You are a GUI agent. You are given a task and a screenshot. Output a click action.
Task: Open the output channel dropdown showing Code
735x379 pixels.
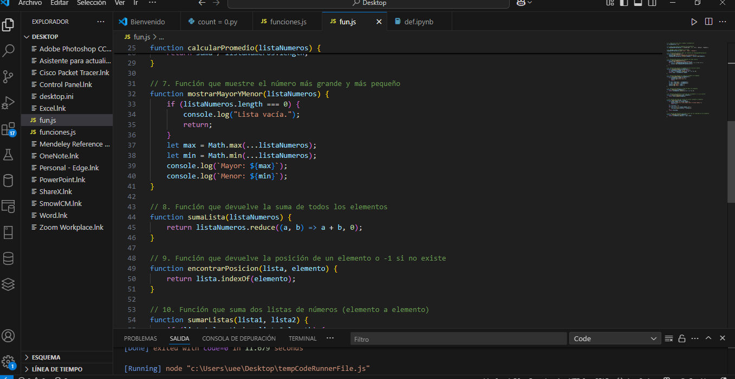pos(615,338)
